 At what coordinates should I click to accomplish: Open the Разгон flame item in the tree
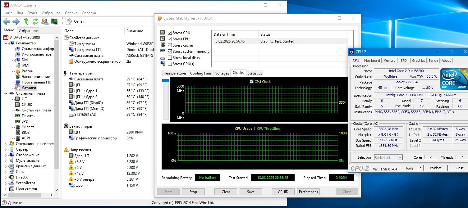[x=25, y=71]
